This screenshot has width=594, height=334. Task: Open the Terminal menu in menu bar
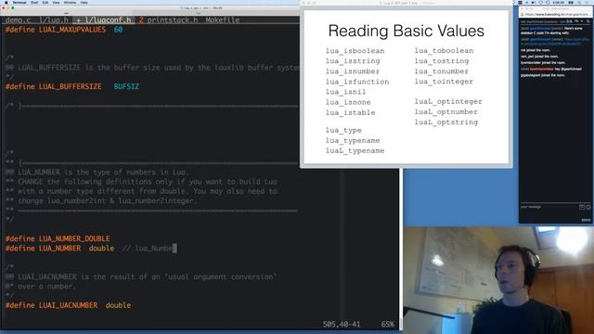click(x=19, y=2)
